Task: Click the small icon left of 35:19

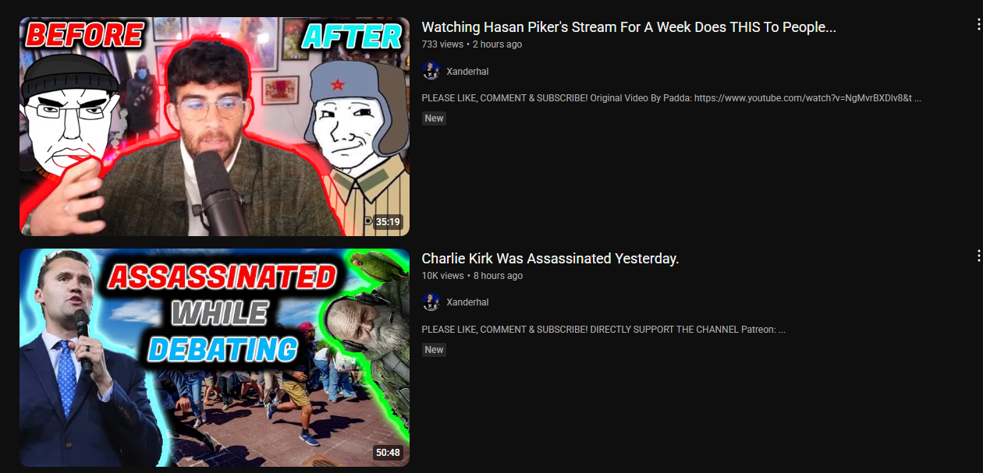Action: pos(368,221)
